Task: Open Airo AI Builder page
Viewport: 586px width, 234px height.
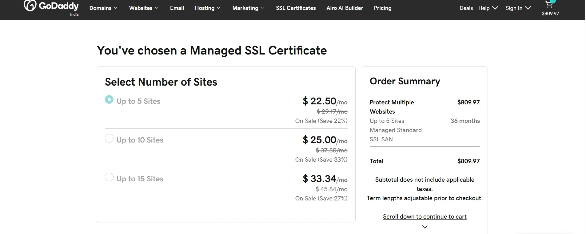Action: point(345,8)
